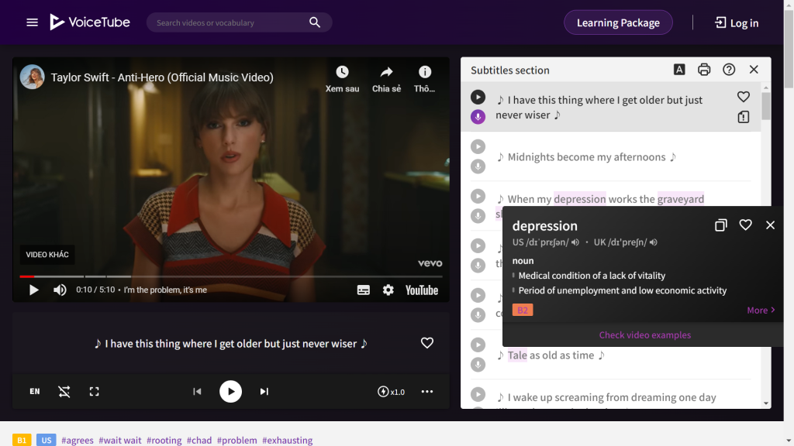The height and width of the screenshot is (446, 794).
Task: Play the 'Midnights become my afternoons' line
Action: pos(478,146)
